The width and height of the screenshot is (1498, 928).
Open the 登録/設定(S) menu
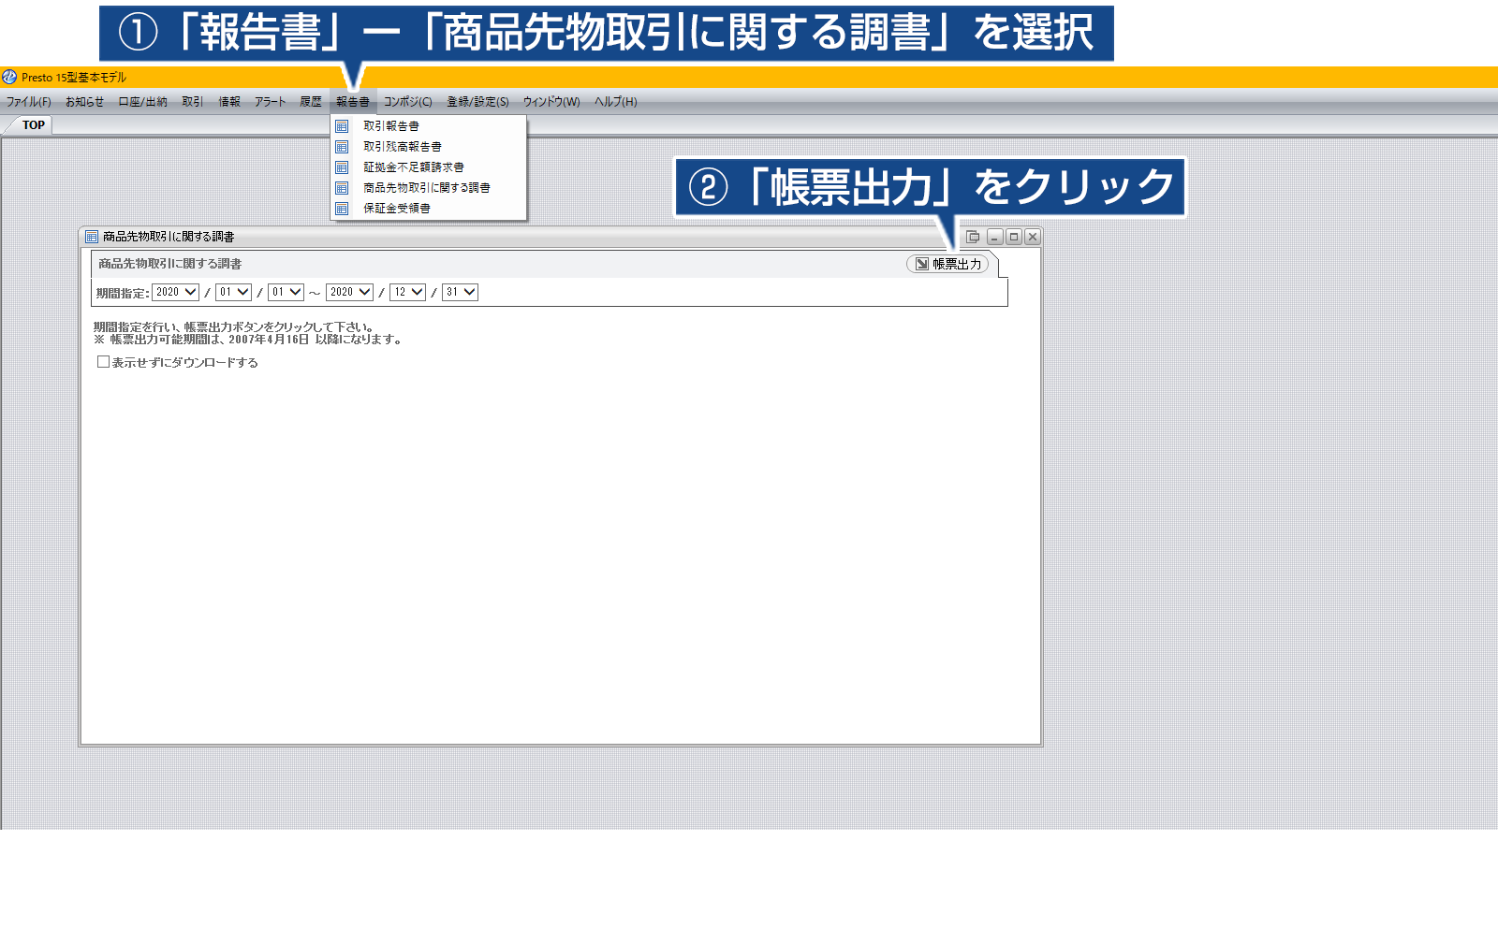[x=477, y=102]
